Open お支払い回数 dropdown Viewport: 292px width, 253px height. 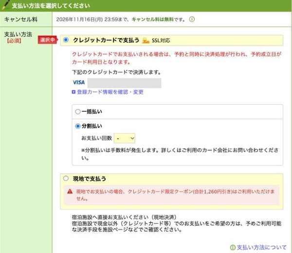click(x=125, y=138)
